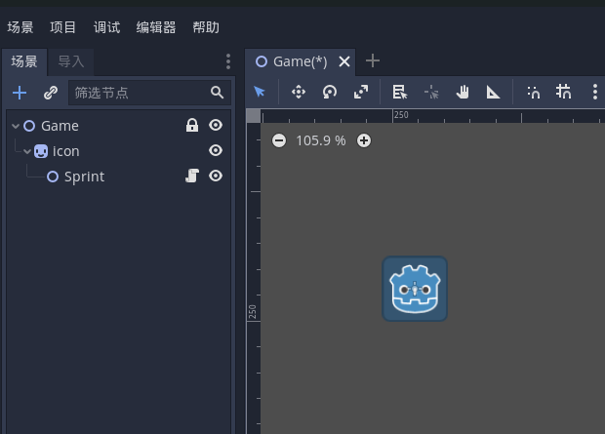This screenshot has width=605, height=434.
Task: Toggle smart snap magnet icon
Action: coord(533,93)
